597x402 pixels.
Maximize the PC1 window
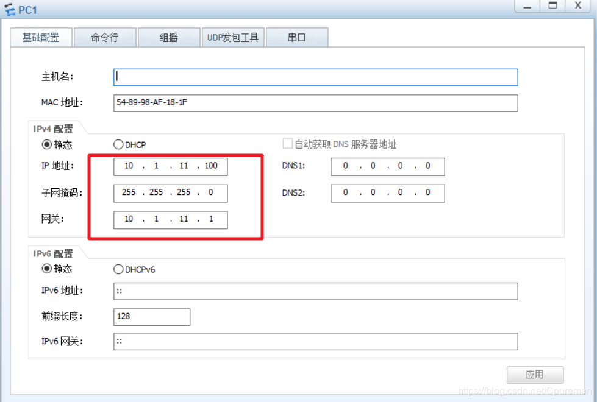click(x=552, y=6)
